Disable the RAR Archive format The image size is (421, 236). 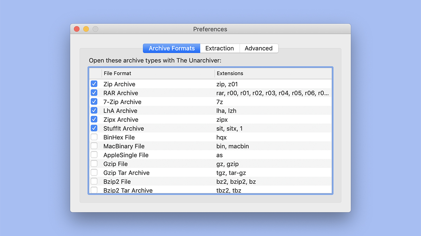point(94,93)
